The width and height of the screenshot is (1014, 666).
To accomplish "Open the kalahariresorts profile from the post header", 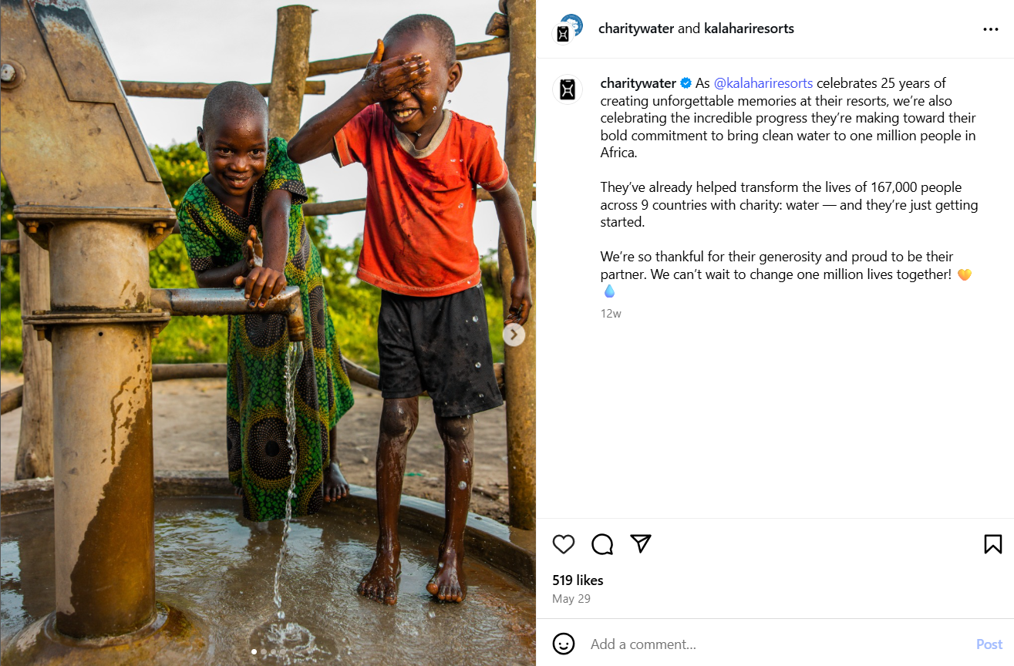I will click(x=749, y=29).
